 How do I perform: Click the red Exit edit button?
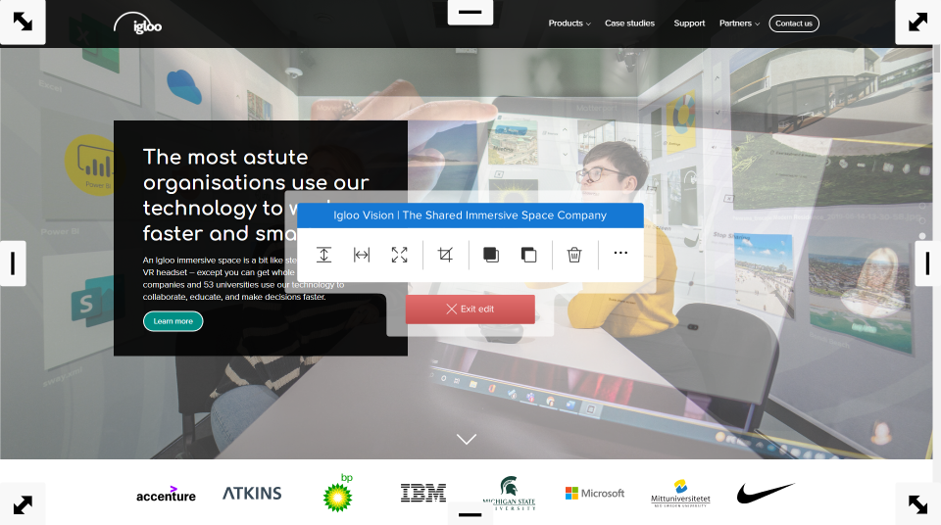(x=470, y=309)
